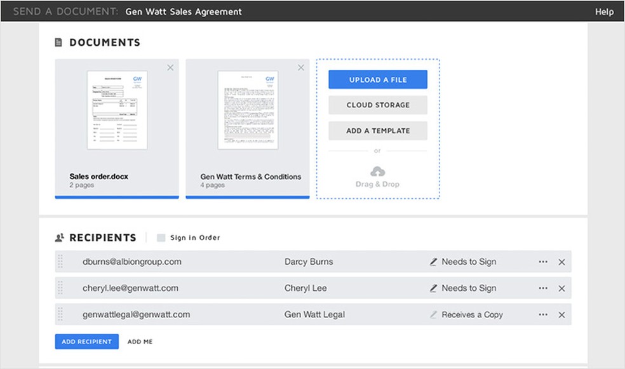Click the Documents section page icon

point(59,42)
